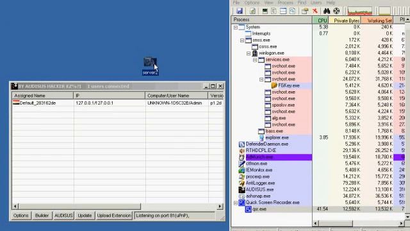Sort by the CPU column header
This screenshot has height=231, width=410.
coord(320,20)
